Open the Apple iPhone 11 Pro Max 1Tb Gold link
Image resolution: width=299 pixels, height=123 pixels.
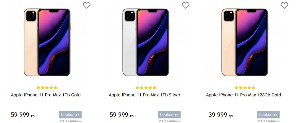pos(46,95)
